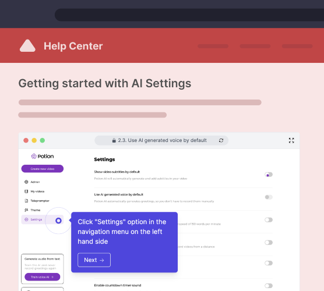Click the yellow window dot
The image size is (324, 291).
pos(34,140)
